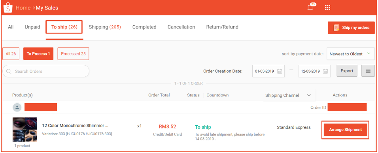Click the Ship my orders button
Screen dimensions: 378x153
pos(351,28)
